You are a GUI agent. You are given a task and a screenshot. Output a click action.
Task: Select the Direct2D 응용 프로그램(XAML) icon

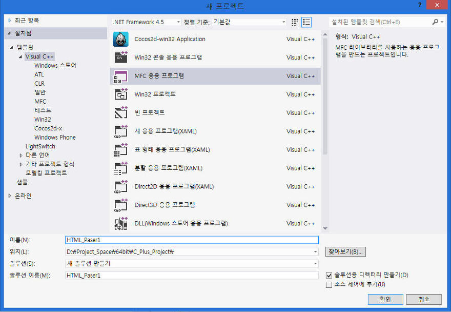(121, 186)
